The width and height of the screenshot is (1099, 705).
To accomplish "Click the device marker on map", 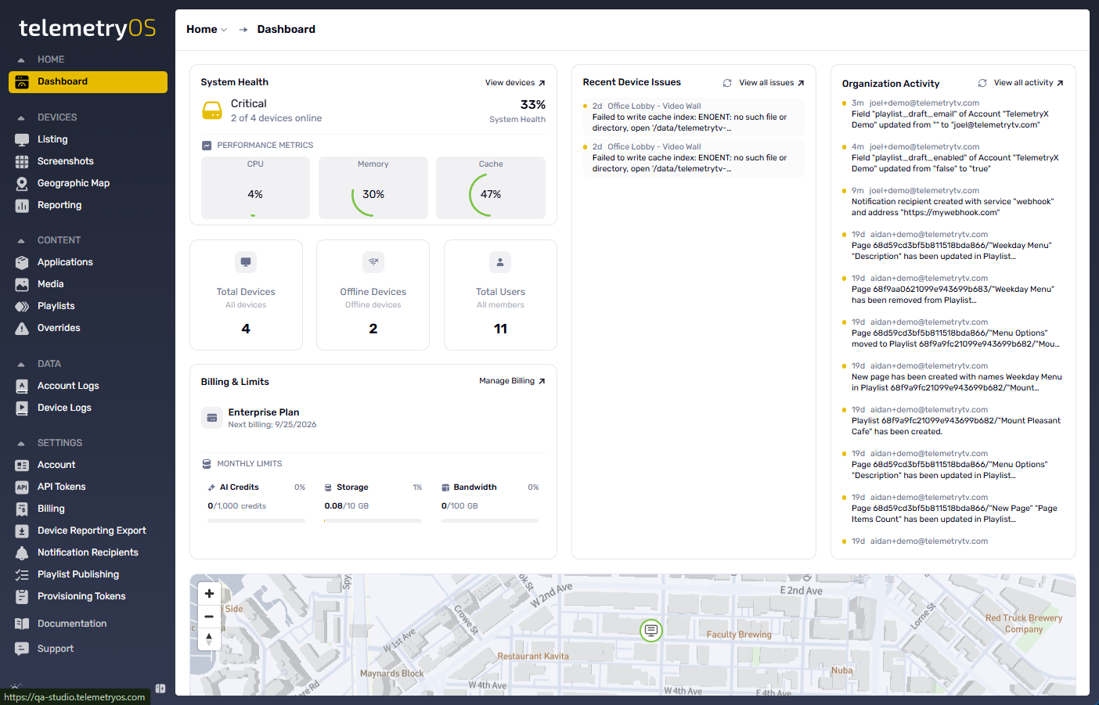I will pos(651,630).
